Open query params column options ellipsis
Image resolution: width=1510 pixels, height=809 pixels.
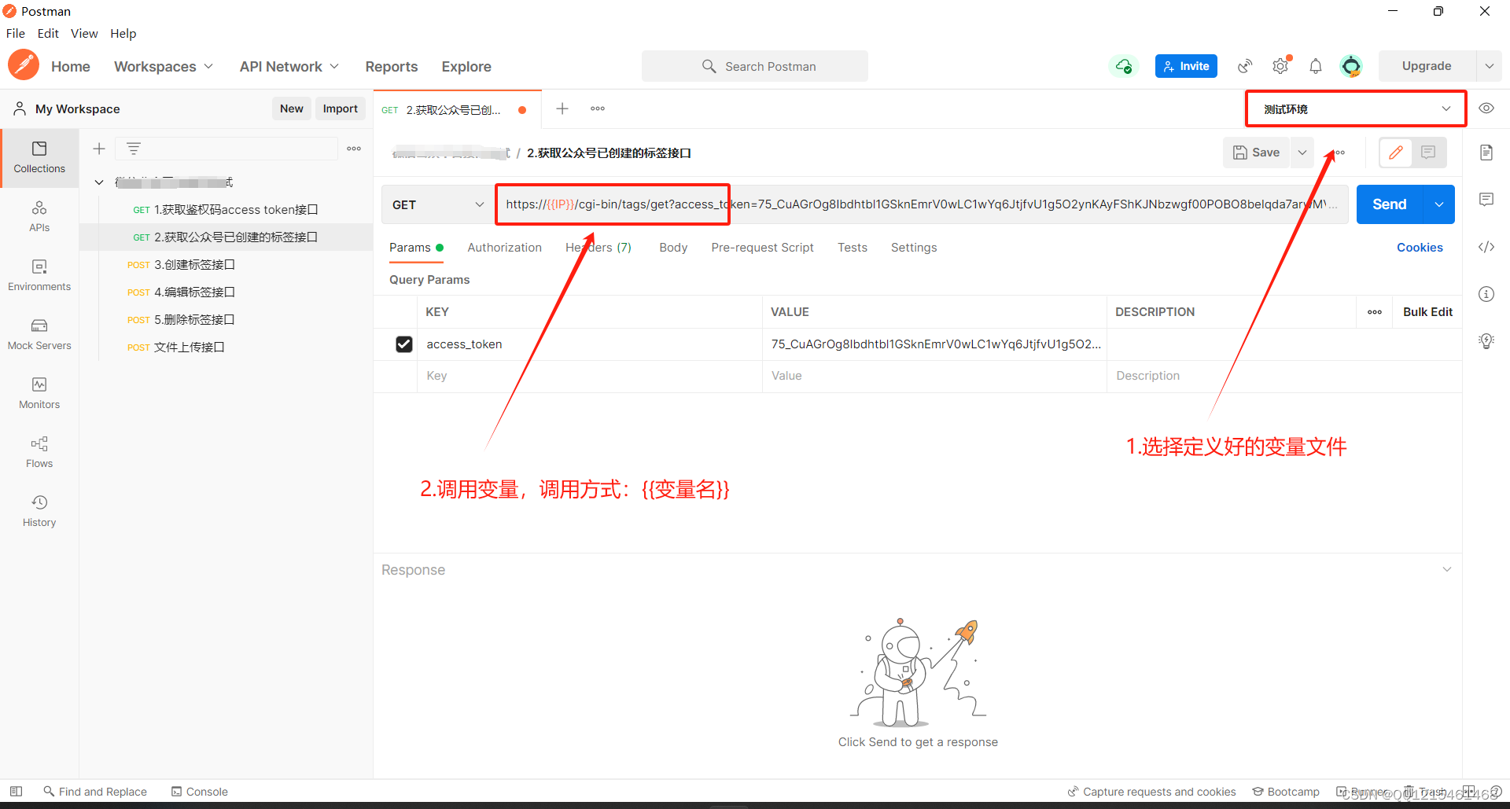point(1375,312)
